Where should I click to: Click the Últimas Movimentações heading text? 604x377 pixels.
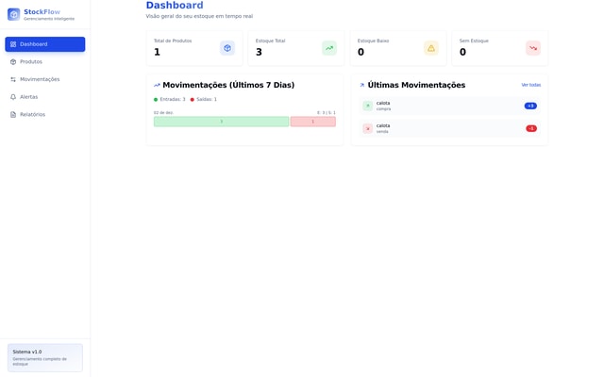coord(416,85)
